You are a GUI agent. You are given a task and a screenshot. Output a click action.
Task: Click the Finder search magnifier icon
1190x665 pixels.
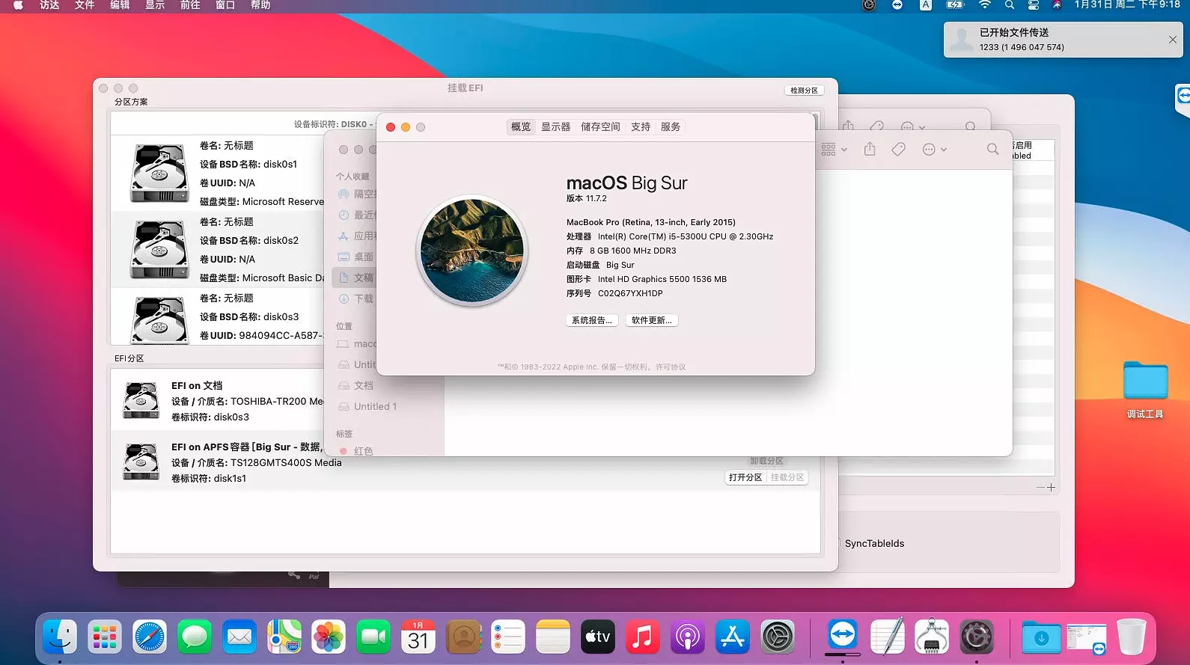pos(992,150)
